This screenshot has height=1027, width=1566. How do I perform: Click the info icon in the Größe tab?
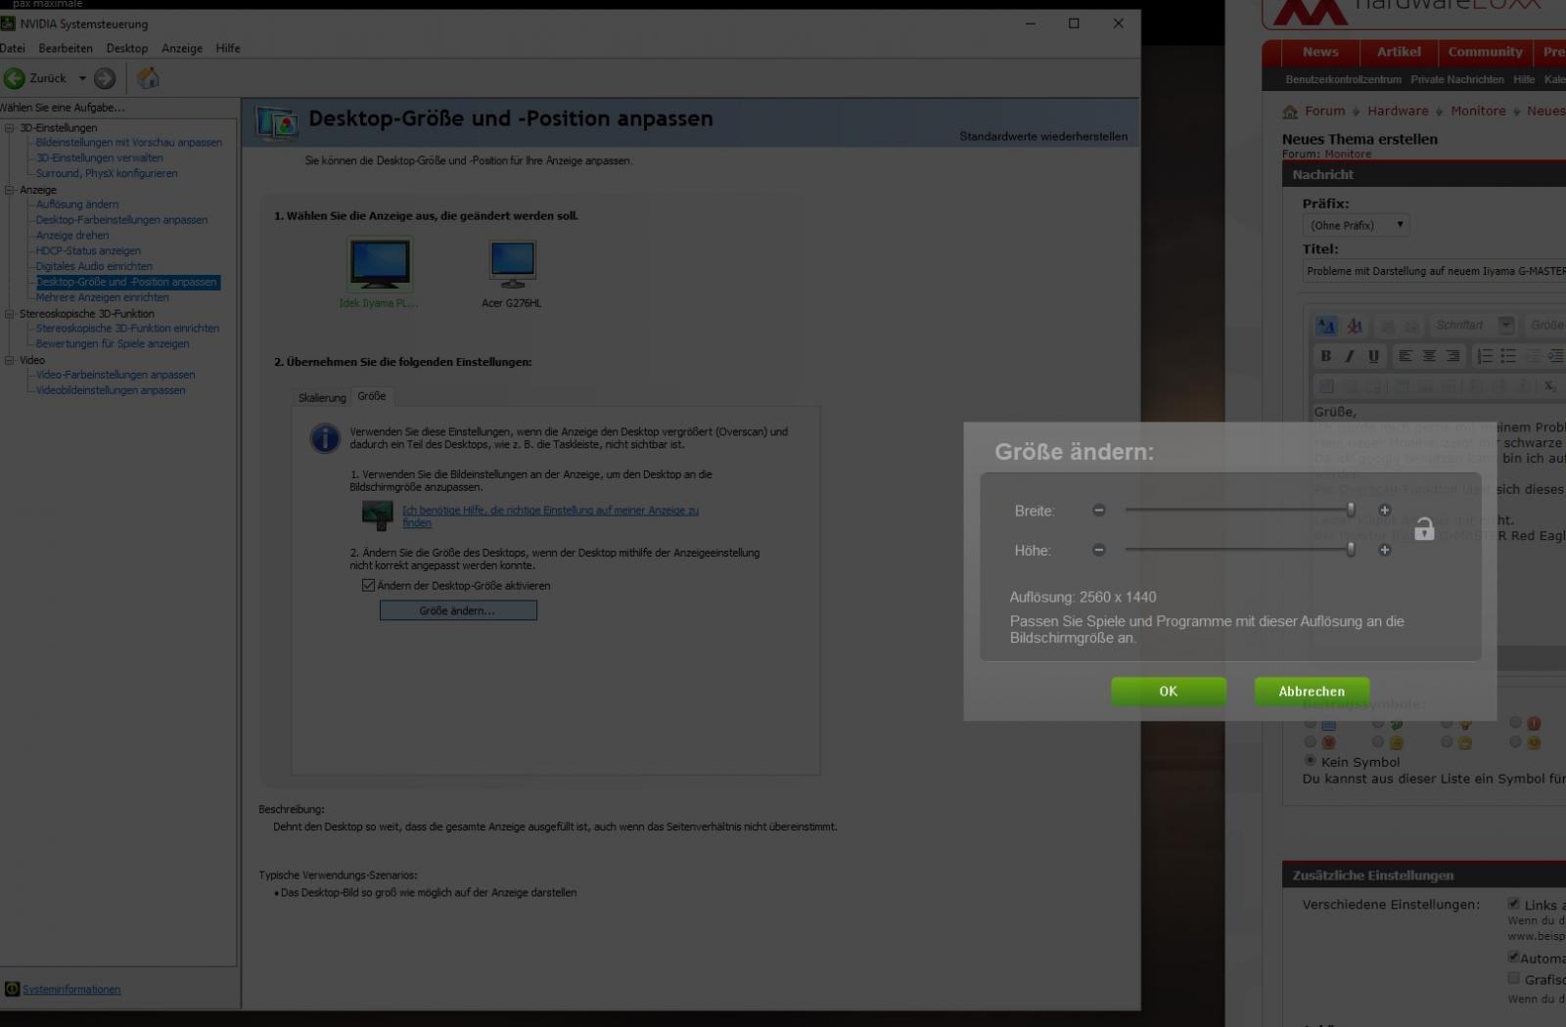click(x=325, y=437)
